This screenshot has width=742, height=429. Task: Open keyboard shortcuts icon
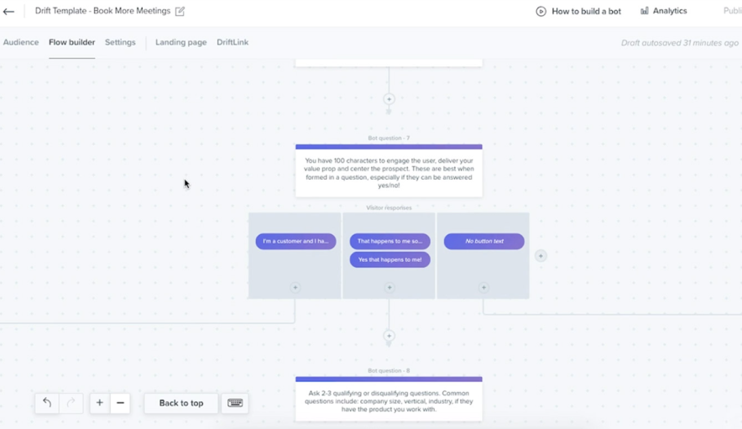[x=235, y=403]
